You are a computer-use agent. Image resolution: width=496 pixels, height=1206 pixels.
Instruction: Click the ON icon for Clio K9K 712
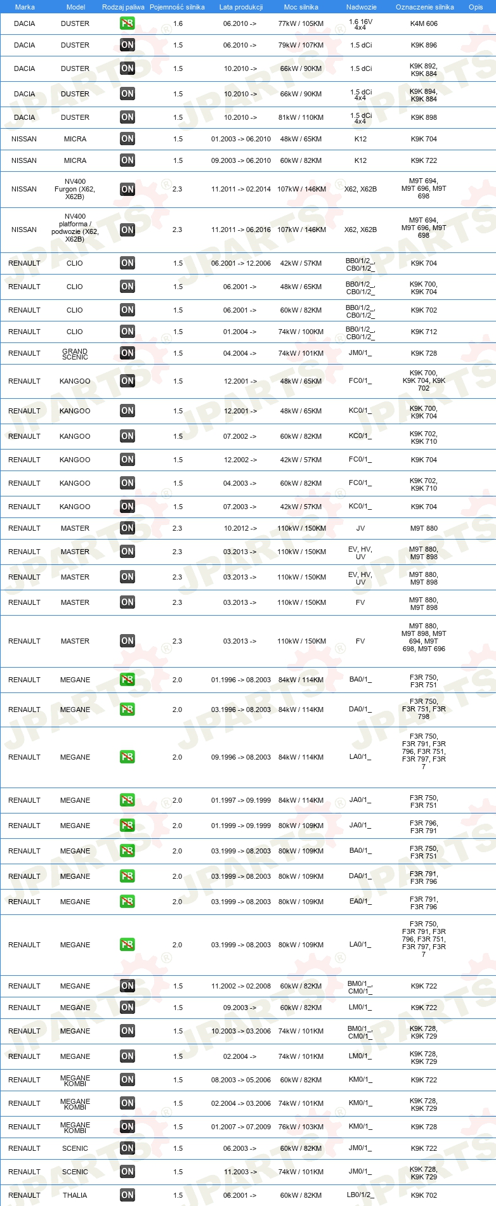[x=127, y=332]
